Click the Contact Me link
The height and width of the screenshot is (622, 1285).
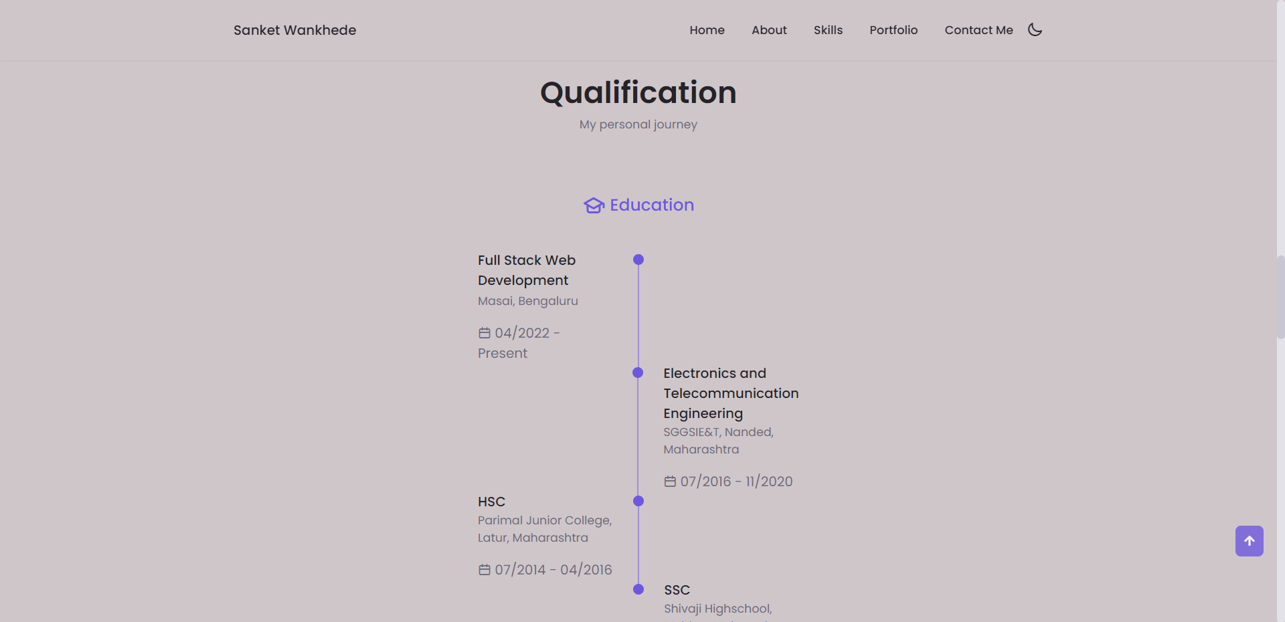click(978, 30)
